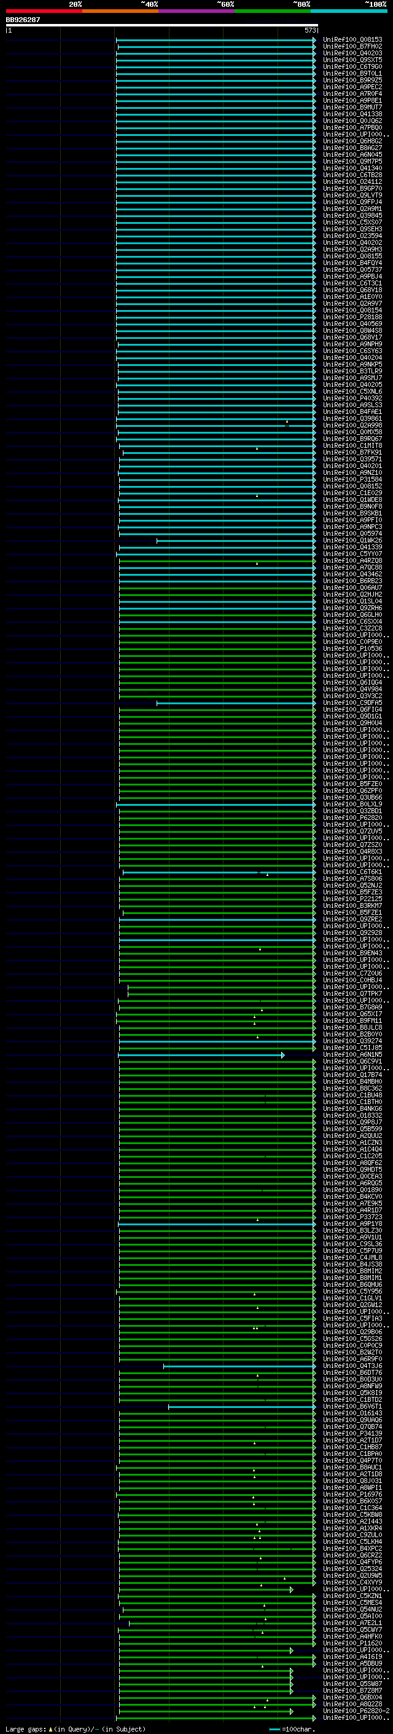393x1734 pixels.
Task: Open hit UniRef100_Q08153
Action: 352,40
